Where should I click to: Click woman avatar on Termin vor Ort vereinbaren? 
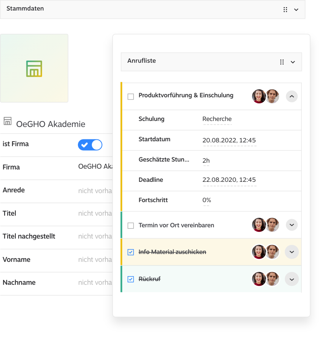(259, 225)
